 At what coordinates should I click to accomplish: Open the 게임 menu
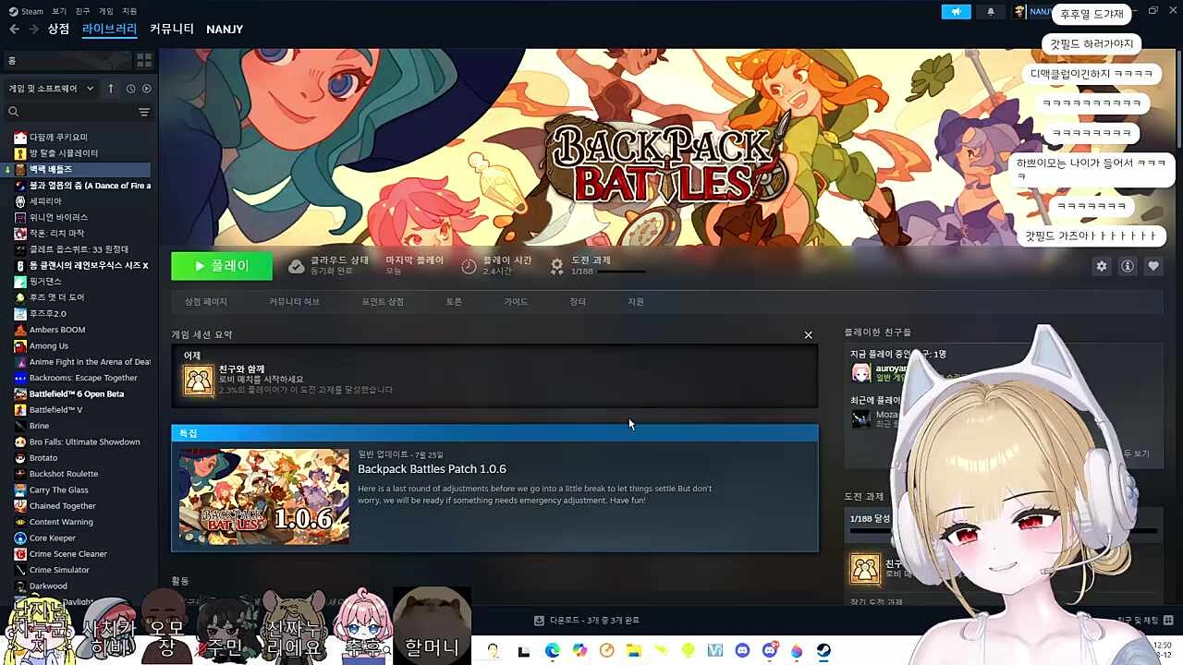tap(106, 11)
